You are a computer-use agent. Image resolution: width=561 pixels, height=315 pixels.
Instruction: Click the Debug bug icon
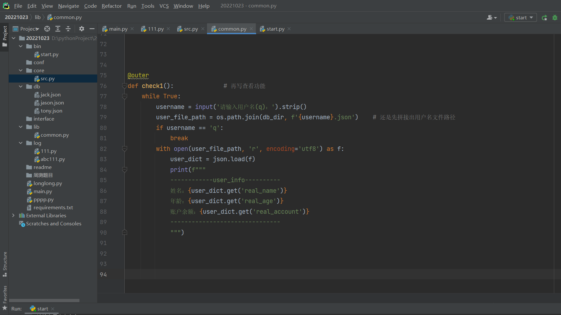555,18
